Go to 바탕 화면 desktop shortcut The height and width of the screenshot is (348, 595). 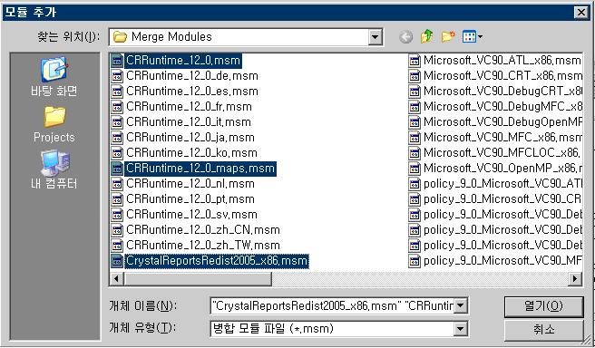click(54, 76)
